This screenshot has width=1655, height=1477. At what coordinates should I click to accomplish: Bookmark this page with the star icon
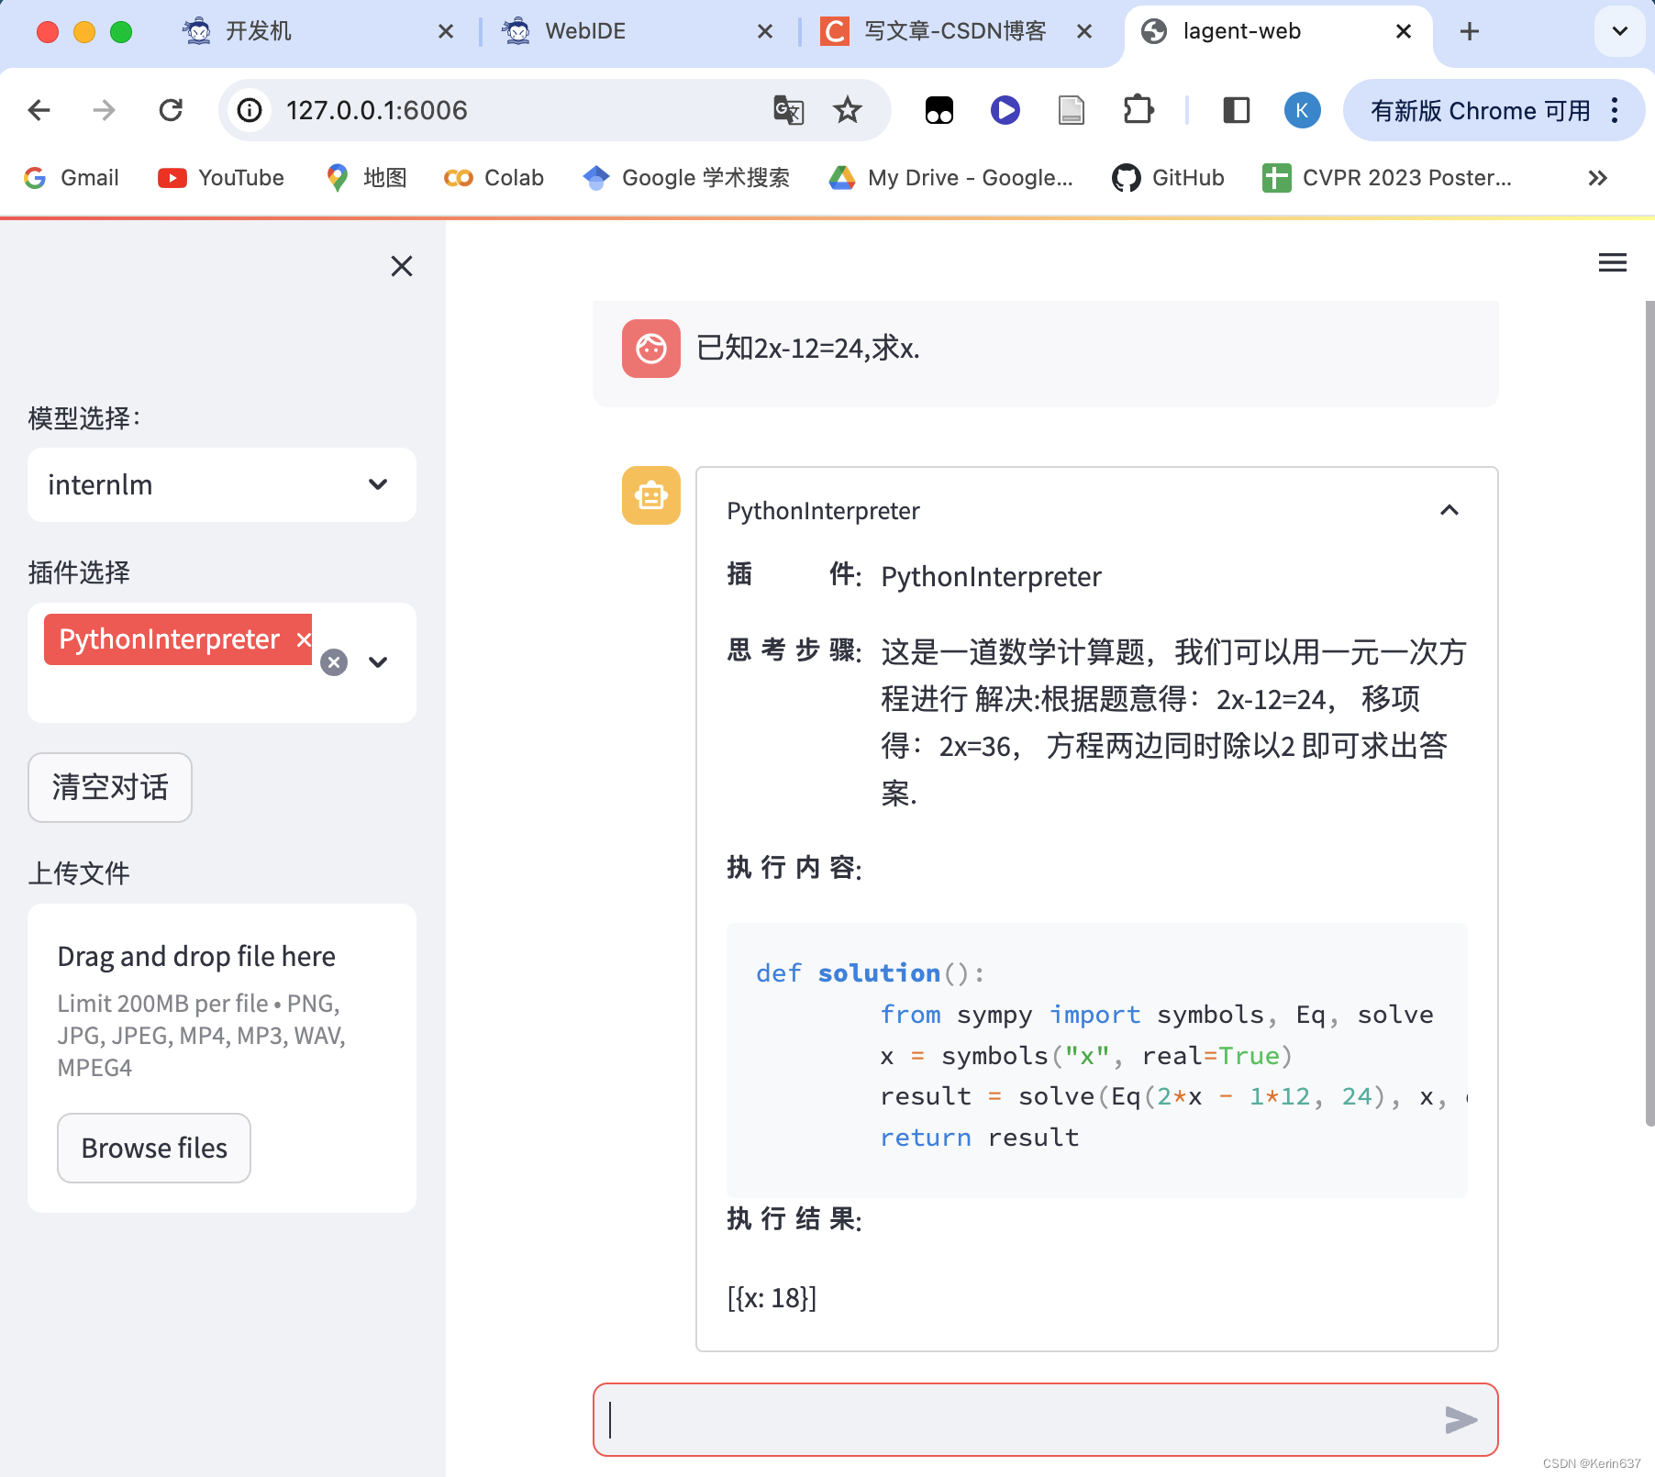tap(848, 110)
